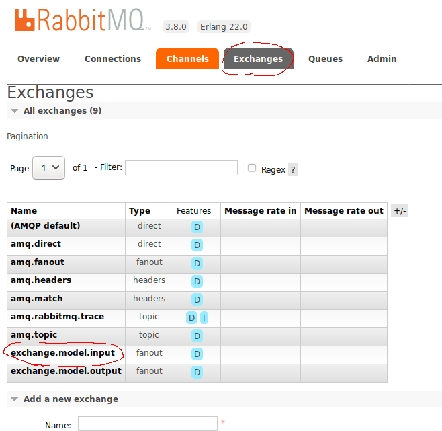Viewport: 442px width, 431px height.
Task: Click the Regex help question mark
Action: tap(293, 169)
